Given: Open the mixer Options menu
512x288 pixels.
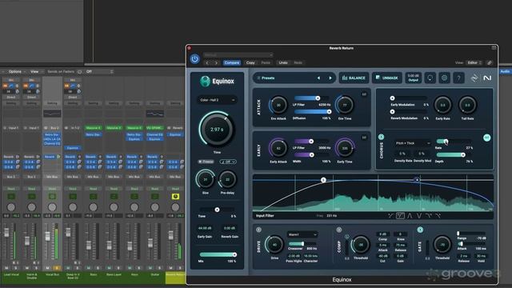Looking at the screenshot, I should coord(15,71).
